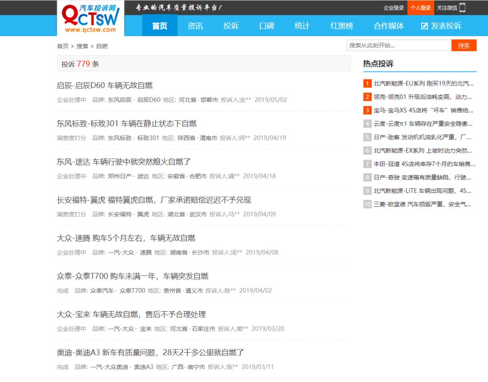The width and height of the screenshot is (488, 382).
Task: Open the 奥迪-奥迪A3 新车 complaint title
Action: click(150, 353)
